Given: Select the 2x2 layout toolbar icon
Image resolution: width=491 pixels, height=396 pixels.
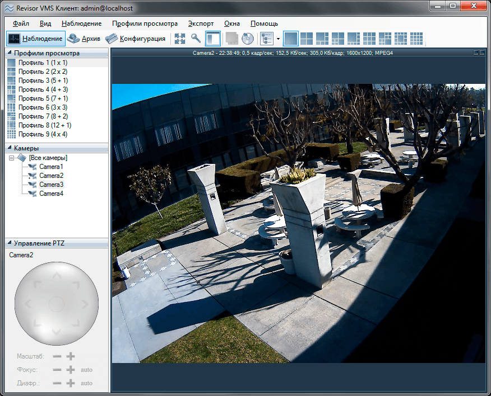Looking at the screenshot, I should tap(307, 39).
